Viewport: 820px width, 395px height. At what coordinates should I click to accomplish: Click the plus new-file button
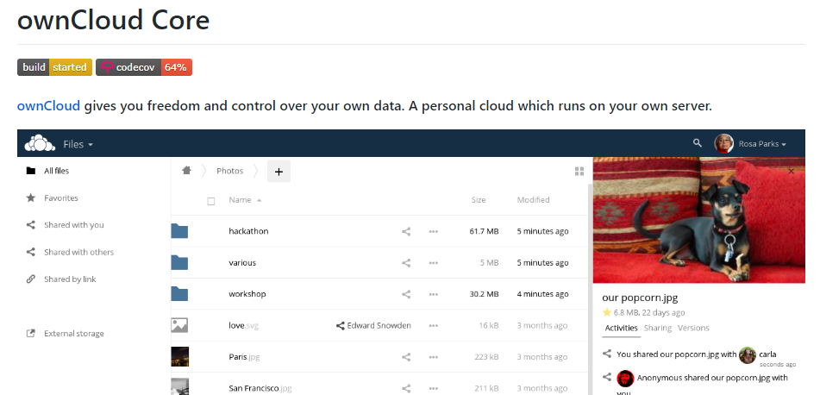[279, 171]
